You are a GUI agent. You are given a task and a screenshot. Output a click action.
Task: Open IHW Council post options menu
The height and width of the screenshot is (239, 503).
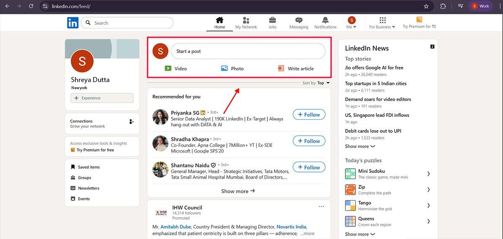click(322, 207)
